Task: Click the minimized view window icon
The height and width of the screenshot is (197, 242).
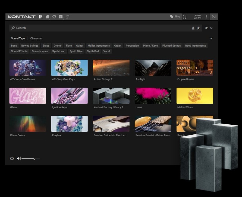Action: tap(67, 17)
